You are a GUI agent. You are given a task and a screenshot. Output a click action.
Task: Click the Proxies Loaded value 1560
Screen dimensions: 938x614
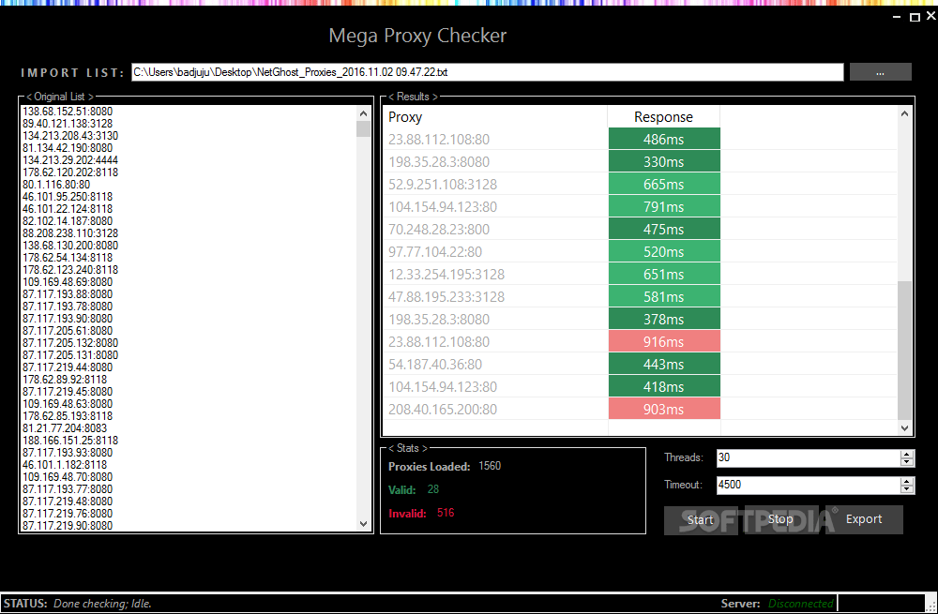point(490,466)
